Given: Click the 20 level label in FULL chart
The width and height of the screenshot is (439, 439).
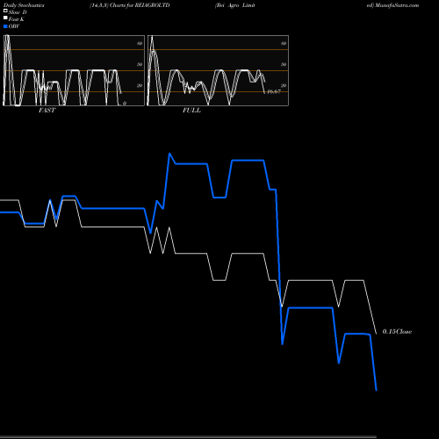Looking at the screenshot, I should click(284, 85).
